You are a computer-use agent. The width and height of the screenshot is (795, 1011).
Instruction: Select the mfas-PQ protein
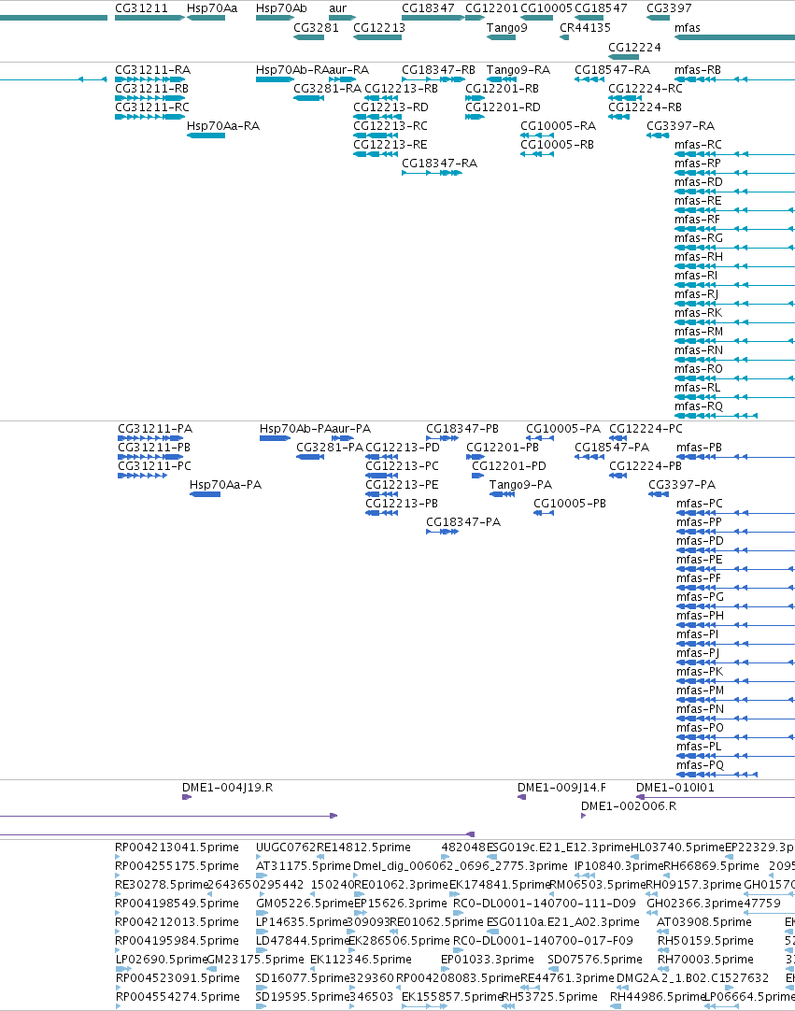[717, 775]
